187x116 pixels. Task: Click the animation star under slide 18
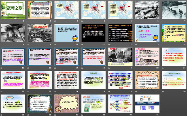[x=82, y=68]
